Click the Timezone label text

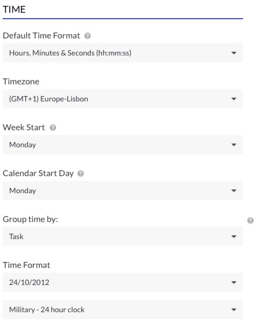point(21,82)
